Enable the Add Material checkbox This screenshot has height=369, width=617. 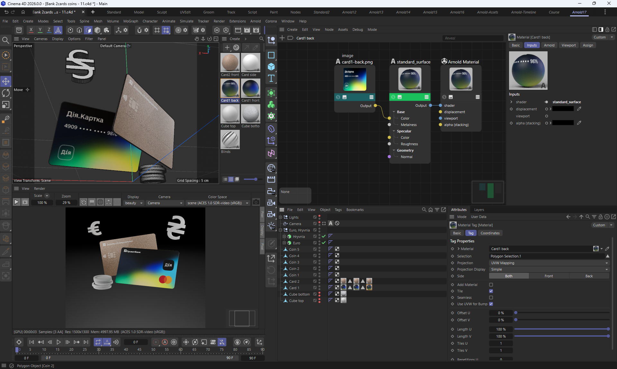click(x=491, y=285)
